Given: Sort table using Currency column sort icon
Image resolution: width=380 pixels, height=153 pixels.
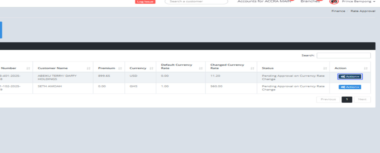Looking at the screenshot, I should click(151, 68).
